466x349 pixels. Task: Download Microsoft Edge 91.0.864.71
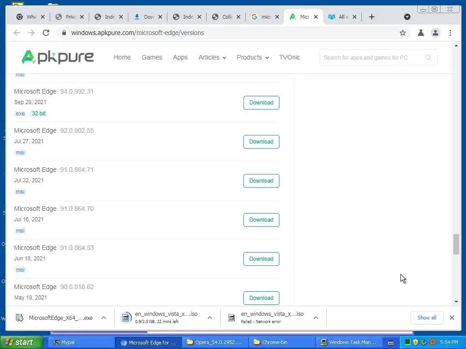261,181
